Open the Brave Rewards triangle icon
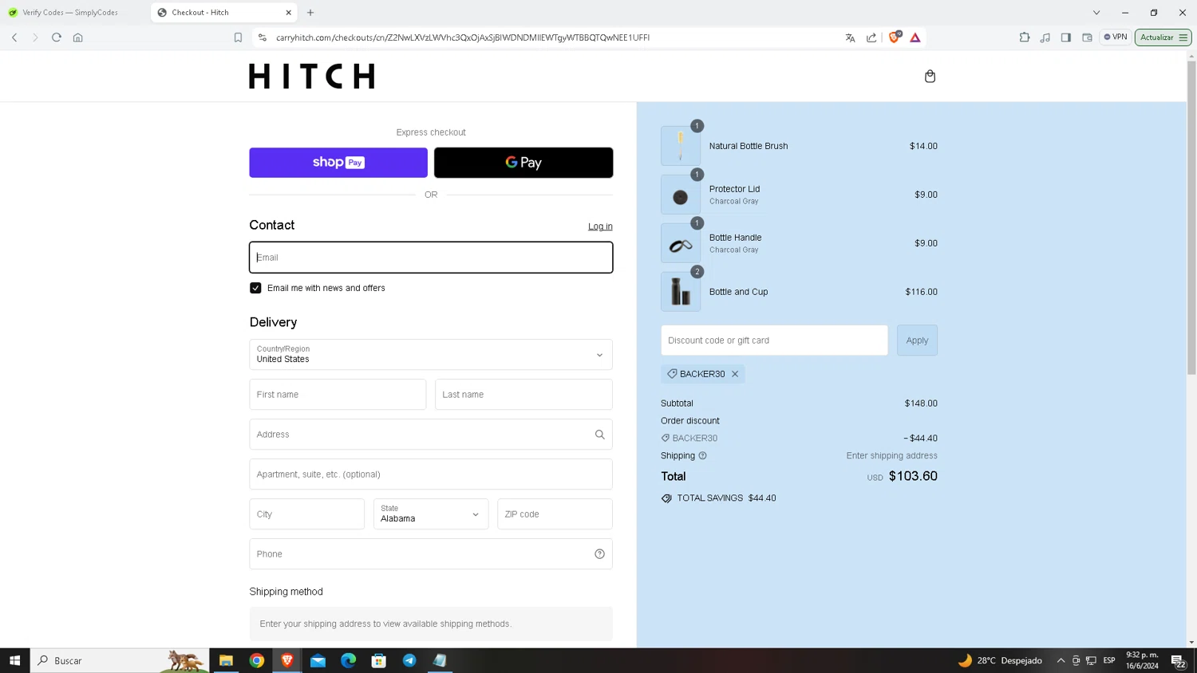This screenshot has width=1197, height=673. 915,37
